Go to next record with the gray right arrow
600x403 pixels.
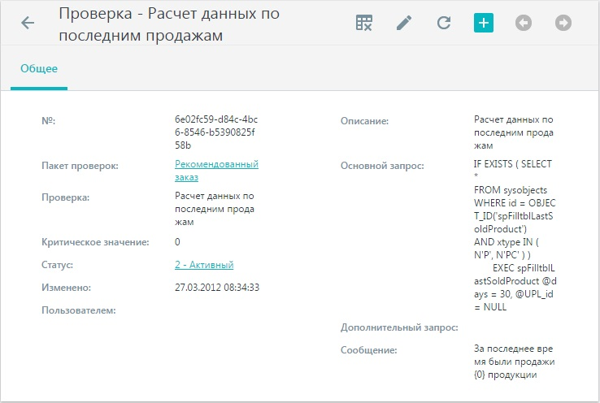click(x=563, y=23)
